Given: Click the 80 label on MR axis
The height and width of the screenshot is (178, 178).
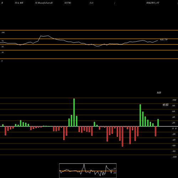Looking at the screenshot, I should point(174,106).
